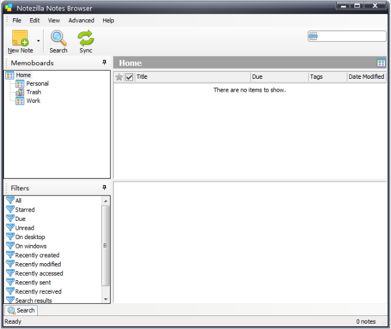Sort notes by Tags column
Screen dimensions: 391x329
[327, 76]
